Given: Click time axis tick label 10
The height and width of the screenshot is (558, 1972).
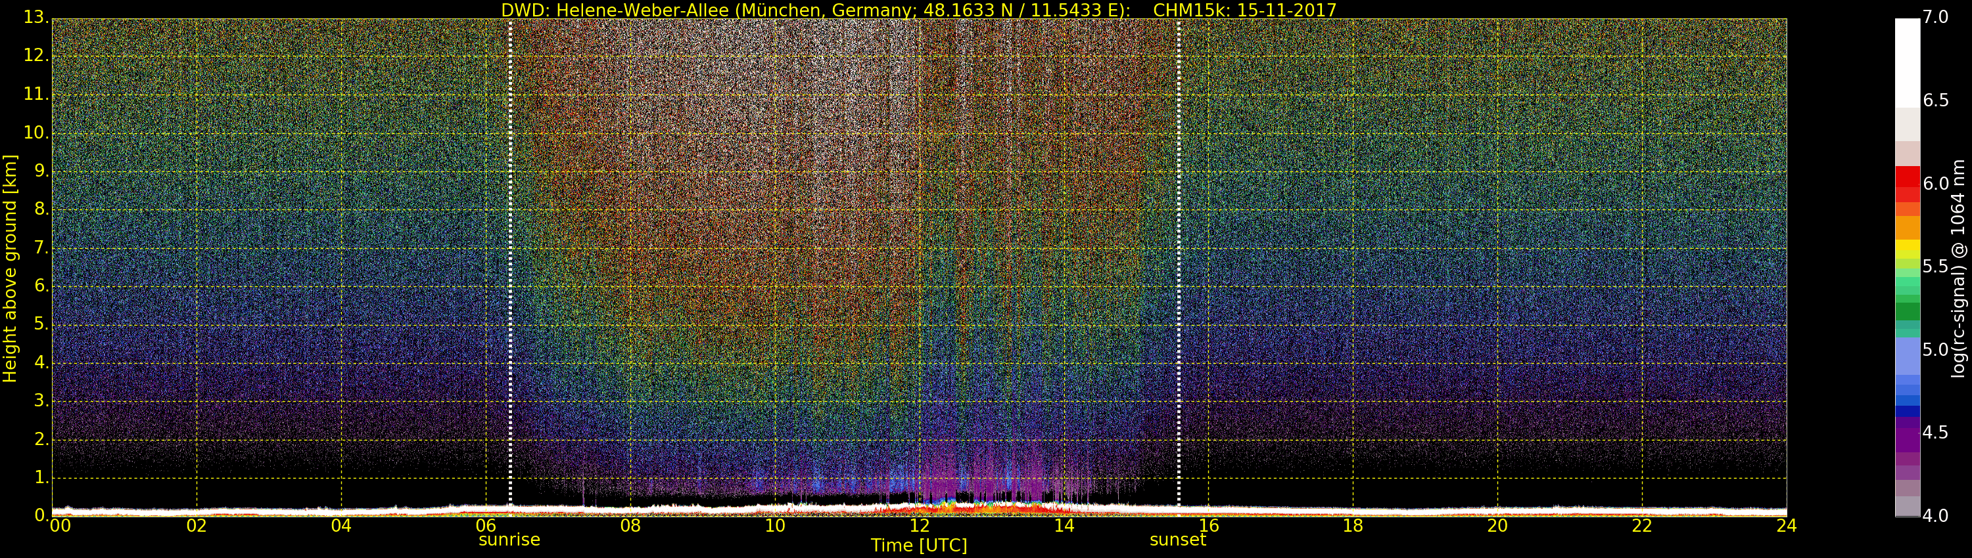Looking at the screenshot, I should tap(775, 526).
